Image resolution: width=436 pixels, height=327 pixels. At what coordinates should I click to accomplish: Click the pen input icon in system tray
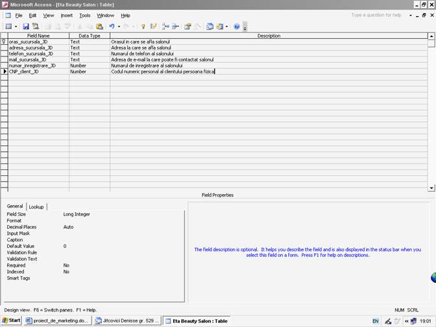(x=388, y=321)
